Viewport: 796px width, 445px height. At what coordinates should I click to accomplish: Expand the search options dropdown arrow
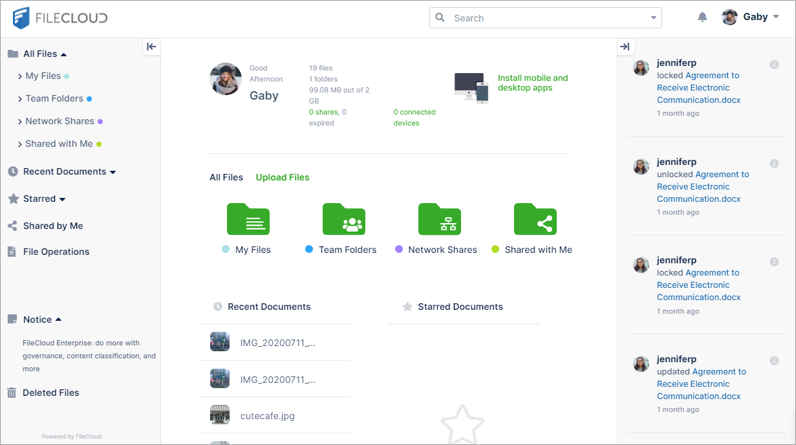coord(653,18)
